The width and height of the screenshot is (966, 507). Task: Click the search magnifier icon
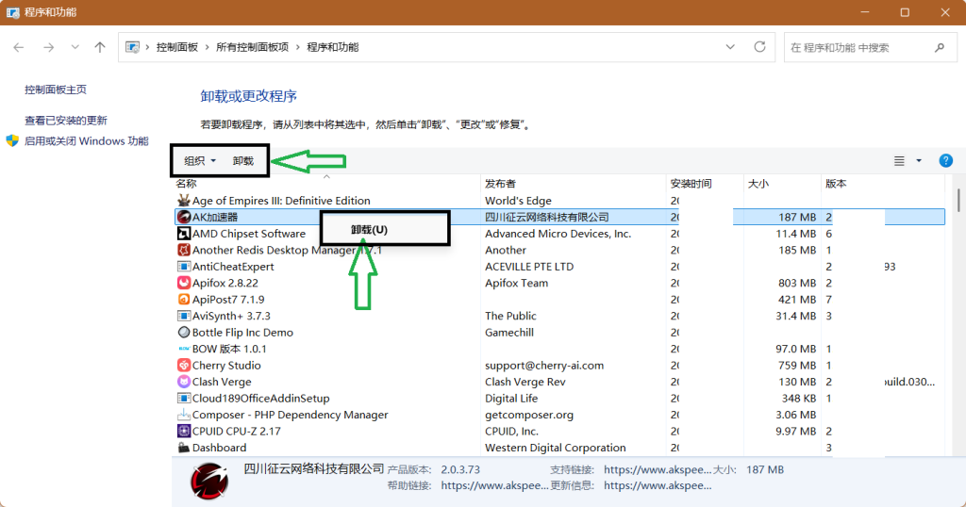click(x=940, y=47)
